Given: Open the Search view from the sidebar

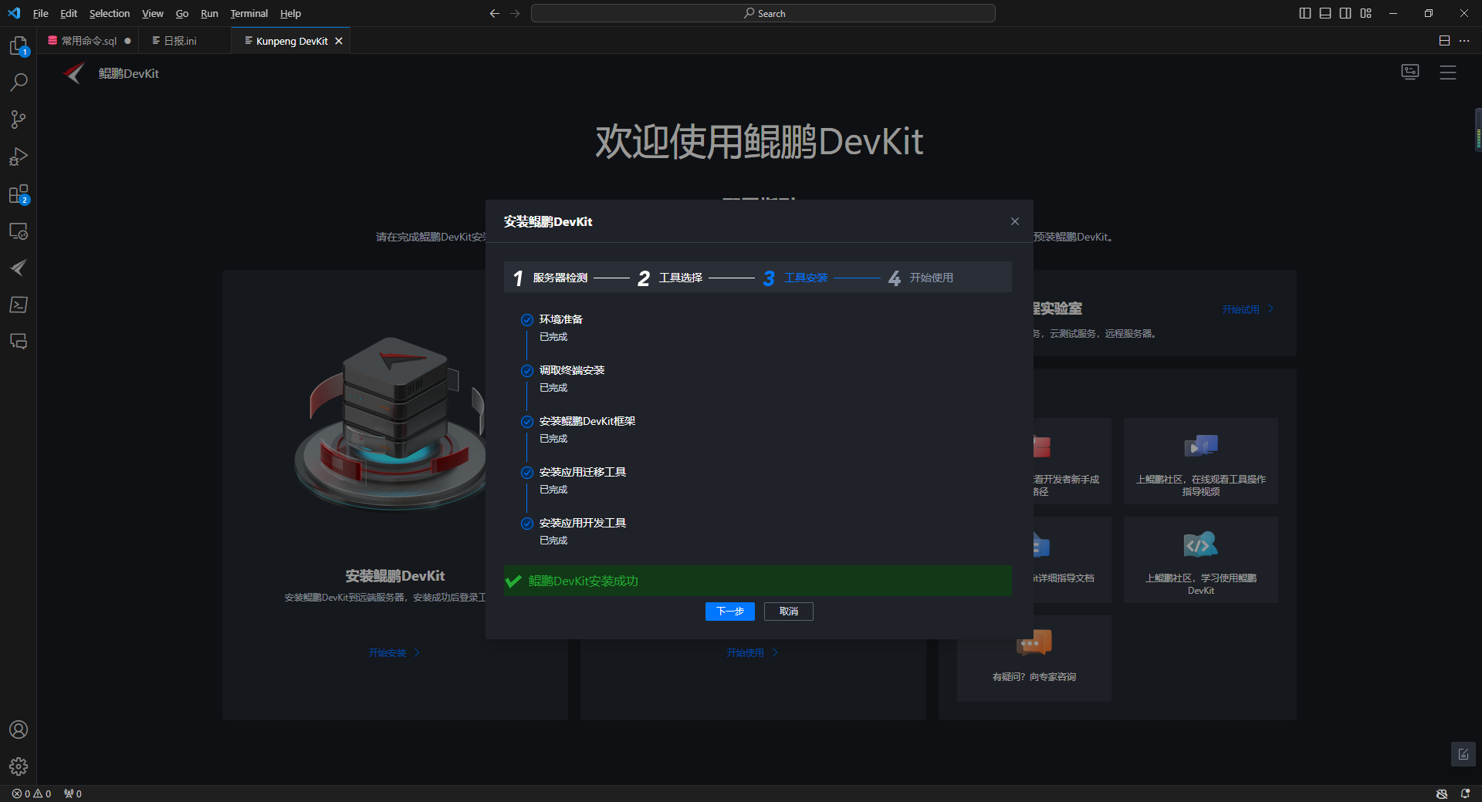Looking at the screenshot, I should click(19, 83).
